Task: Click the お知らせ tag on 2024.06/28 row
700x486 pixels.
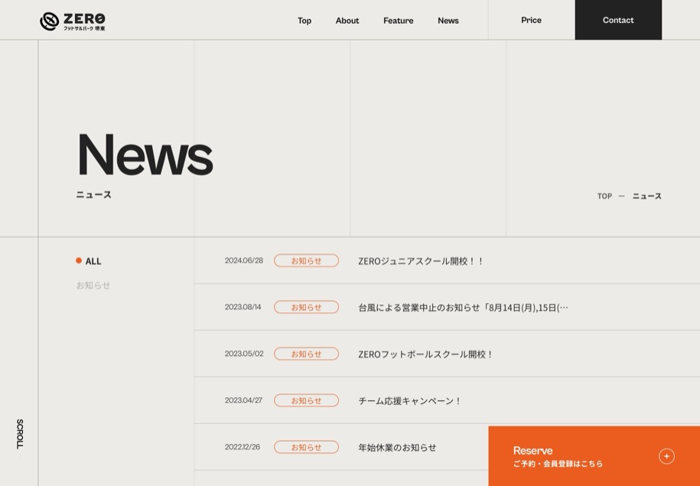Action: coord(306,260)
